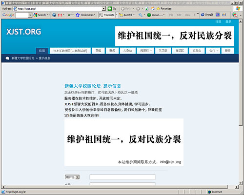Expand the address bar URL dropdown

(103, 8)
